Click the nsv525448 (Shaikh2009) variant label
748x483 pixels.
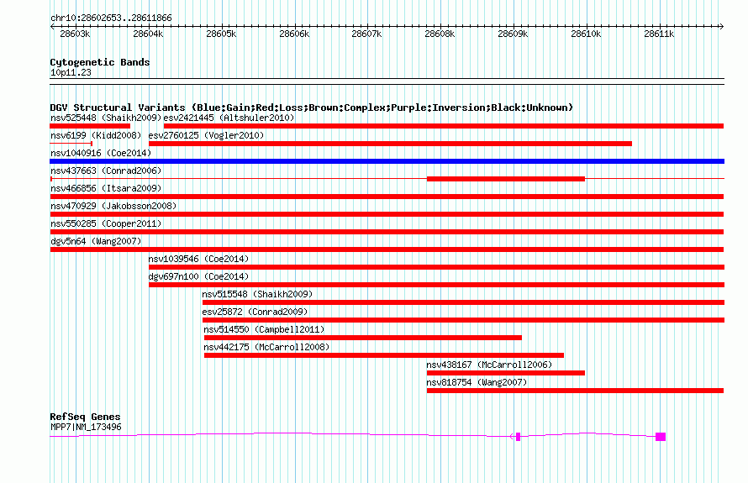106,118
